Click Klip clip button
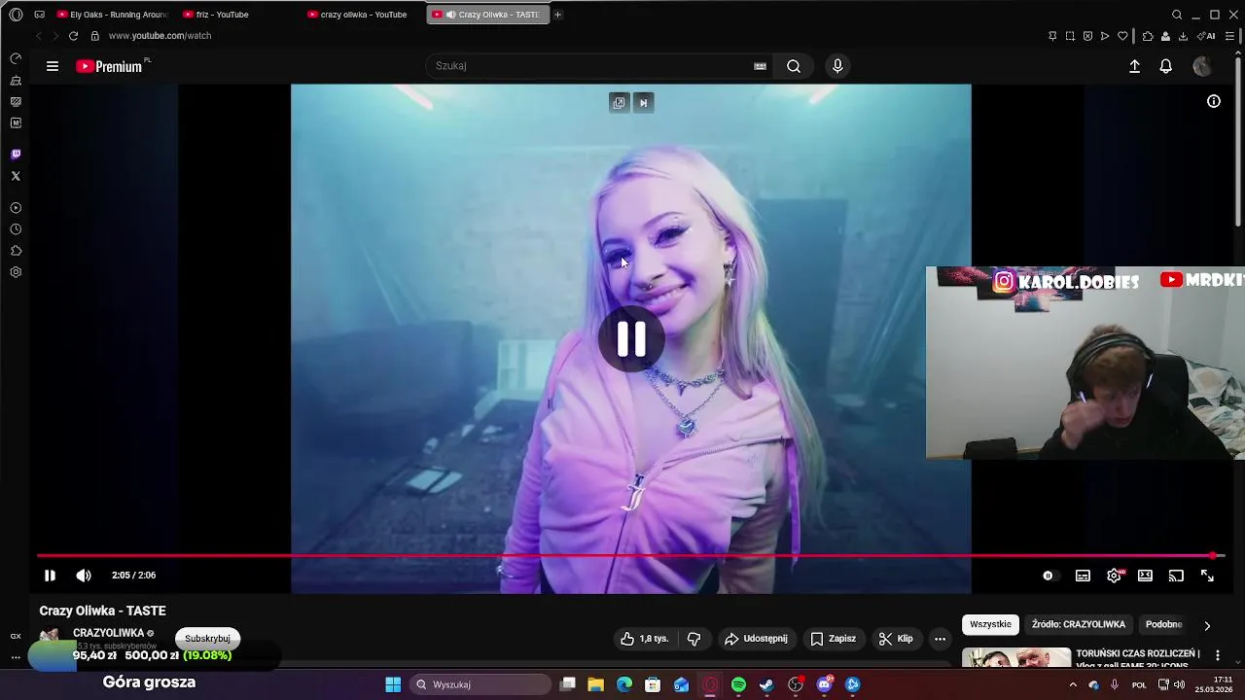Screen dimensions: 1245x700 (896, 639)
